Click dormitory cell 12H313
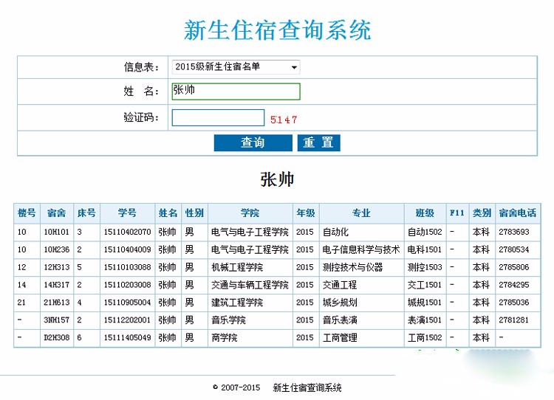554x400 pixels. (x=57, y=267)
